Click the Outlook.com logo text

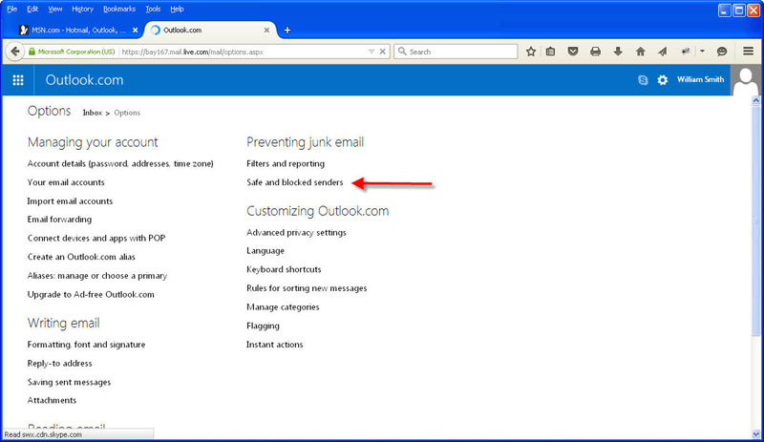(x=84, y=80)
